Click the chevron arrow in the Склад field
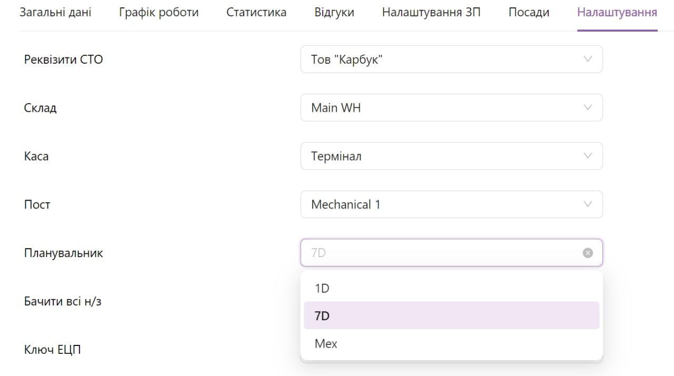674x376 pixels. 588,107
